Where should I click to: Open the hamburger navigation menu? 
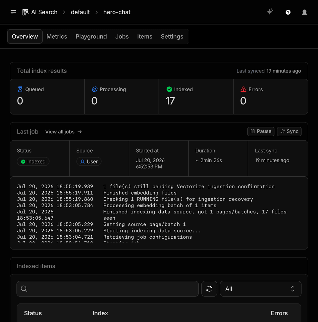pos(13,12)
